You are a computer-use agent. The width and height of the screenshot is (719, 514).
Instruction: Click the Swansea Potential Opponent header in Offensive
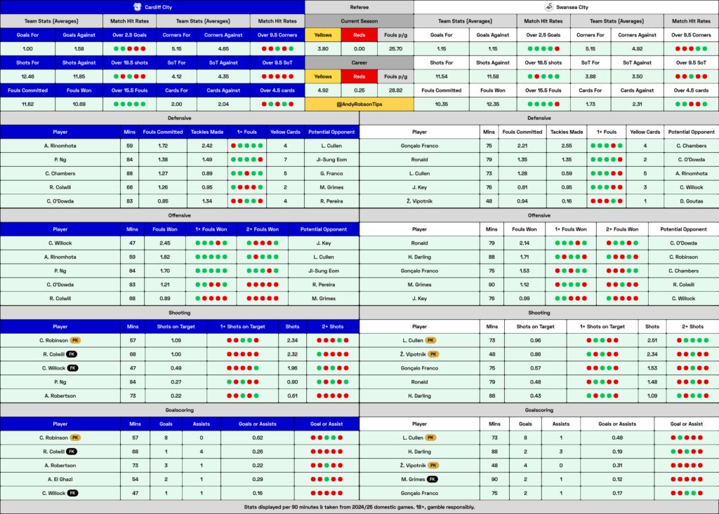[683, 229]
